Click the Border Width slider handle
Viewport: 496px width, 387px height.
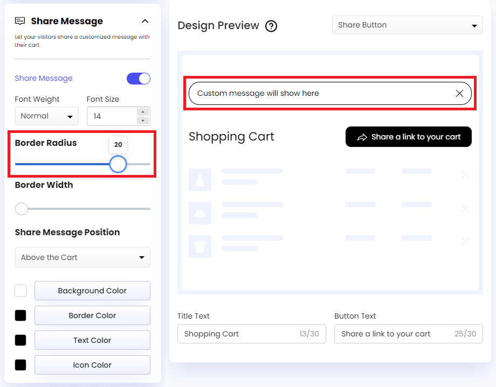point(22,209)
